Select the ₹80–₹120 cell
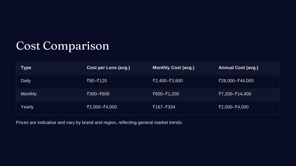Screen dimensions: 296x166 point(97,81)
